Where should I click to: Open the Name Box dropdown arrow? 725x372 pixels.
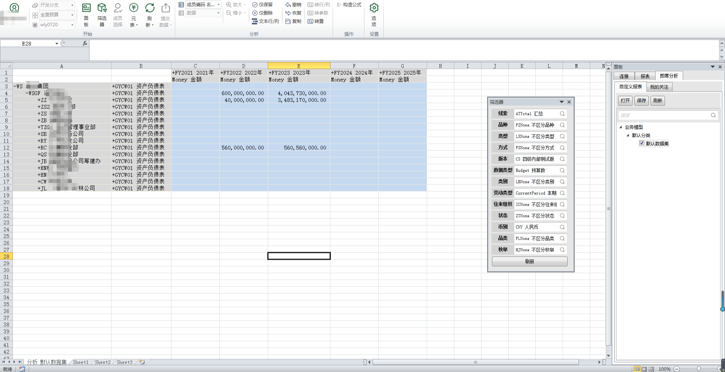[57, 43]
